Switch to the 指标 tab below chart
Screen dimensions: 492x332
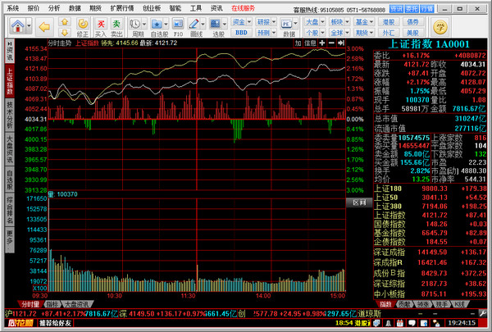pos(52,304)
